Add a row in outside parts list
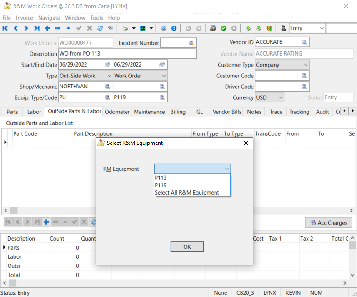 (46, 222)
